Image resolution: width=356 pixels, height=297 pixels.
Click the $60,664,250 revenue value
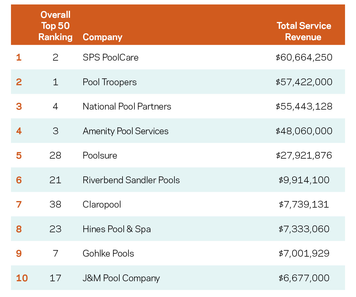pos(304,57)
